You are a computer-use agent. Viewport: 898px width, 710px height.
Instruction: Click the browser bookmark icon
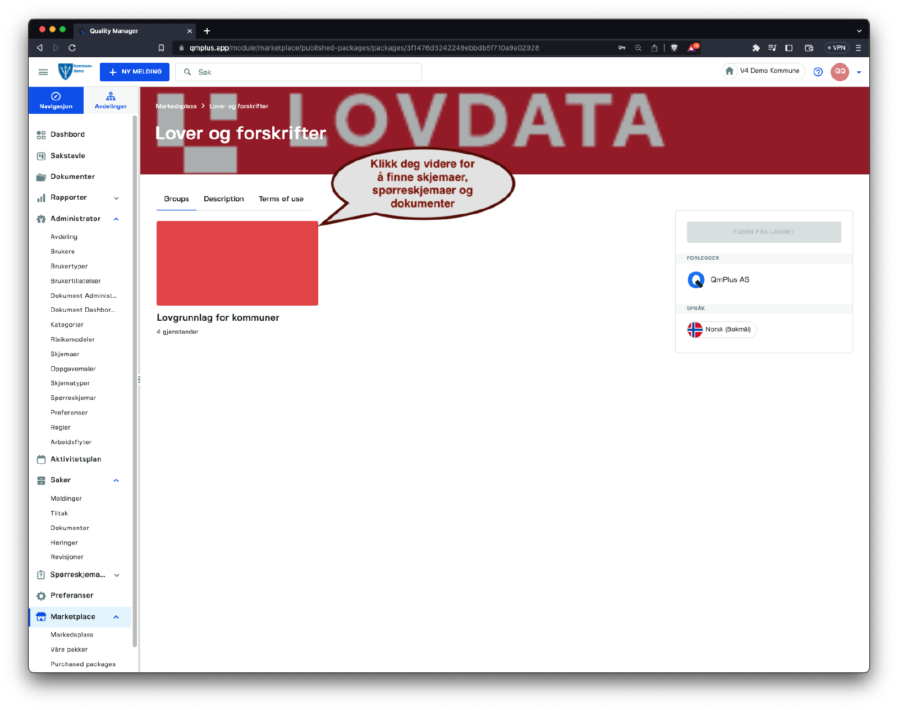161,48
